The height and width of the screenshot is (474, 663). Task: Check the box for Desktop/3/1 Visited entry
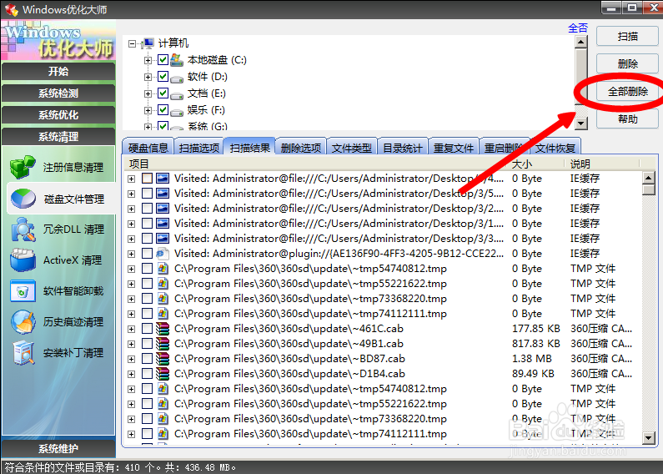(x=147, y=224)
